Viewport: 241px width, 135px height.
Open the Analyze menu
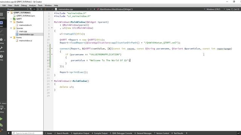pyautogui.click(x=32, y=5)
